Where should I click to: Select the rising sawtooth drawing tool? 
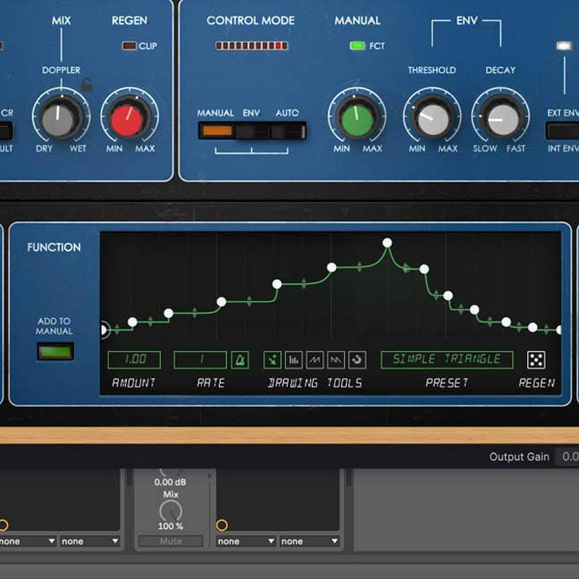click(315, 360)
